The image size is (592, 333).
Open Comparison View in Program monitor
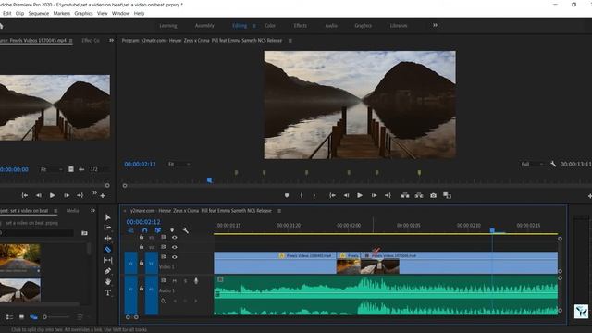448,195
